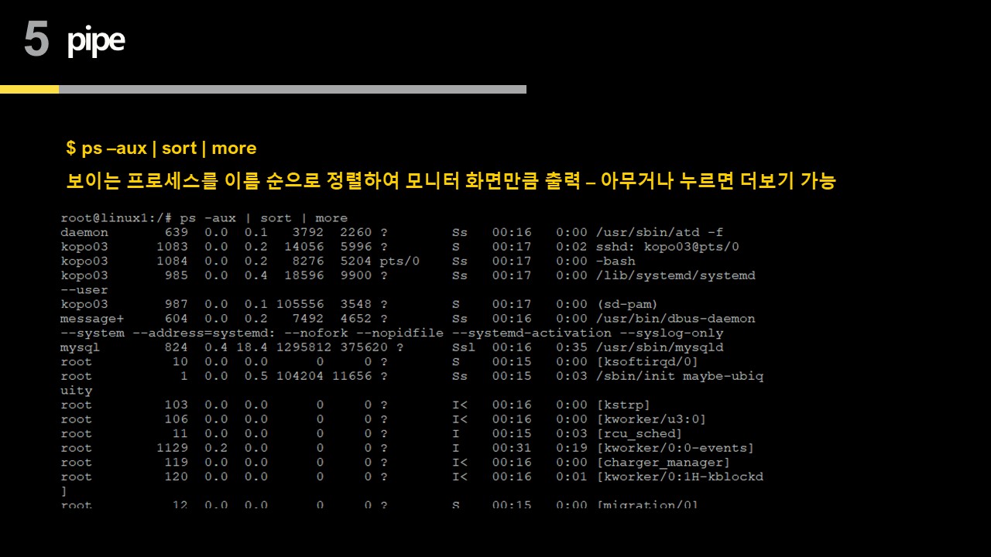Select the sshd: kopo03@pts/0 process entry

click(x=667, y=247)
